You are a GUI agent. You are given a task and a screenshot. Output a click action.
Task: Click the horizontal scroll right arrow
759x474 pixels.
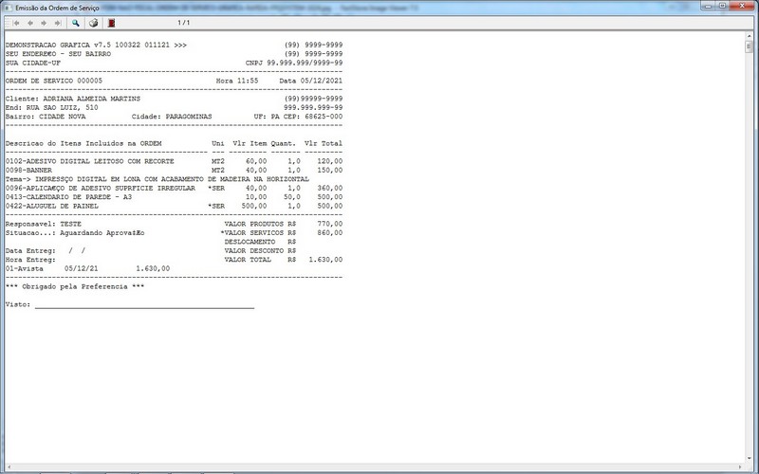(x=741, y=466)
